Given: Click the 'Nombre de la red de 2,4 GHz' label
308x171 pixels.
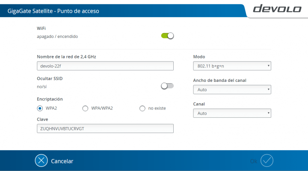Looking at the screenshot, I should [x=66, y=57].
